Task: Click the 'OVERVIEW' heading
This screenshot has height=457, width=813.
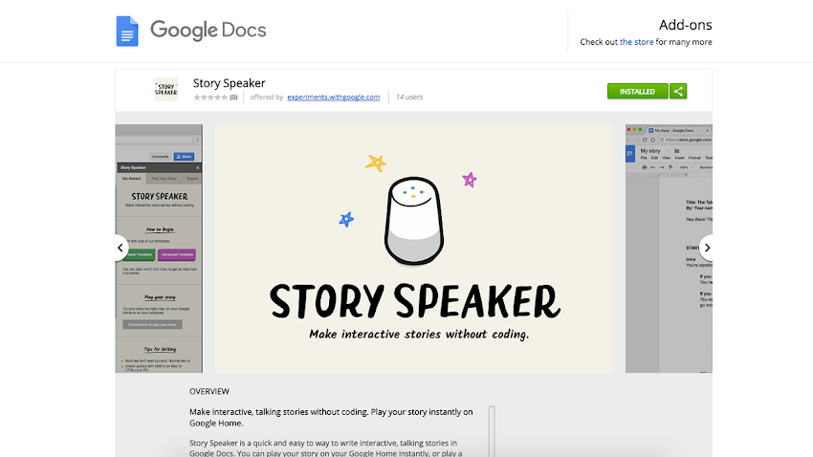Action: [x=209, y=391]
